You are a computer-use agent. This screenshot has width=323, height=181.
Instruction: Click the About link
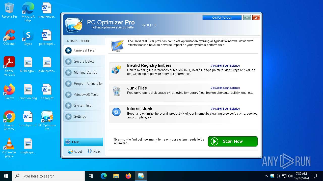(x=78, y=151)
